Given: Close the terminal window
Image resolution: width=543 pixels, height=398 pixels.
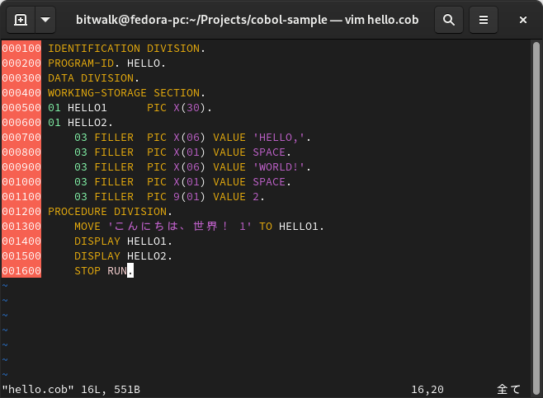Looking at the screenshot, I should 523,19.
